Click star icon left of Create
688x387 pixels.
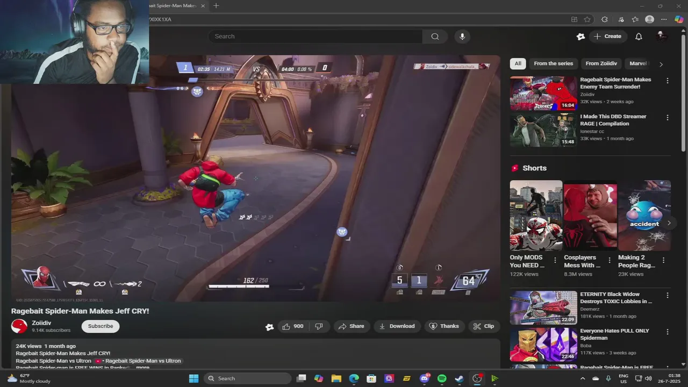click(580, 37)
